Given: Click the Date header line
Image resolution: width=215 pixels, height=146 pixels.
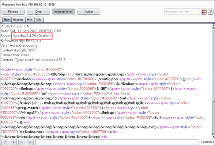Looking at the screenshot, I should pyautogui.click(x=31, y=31).
